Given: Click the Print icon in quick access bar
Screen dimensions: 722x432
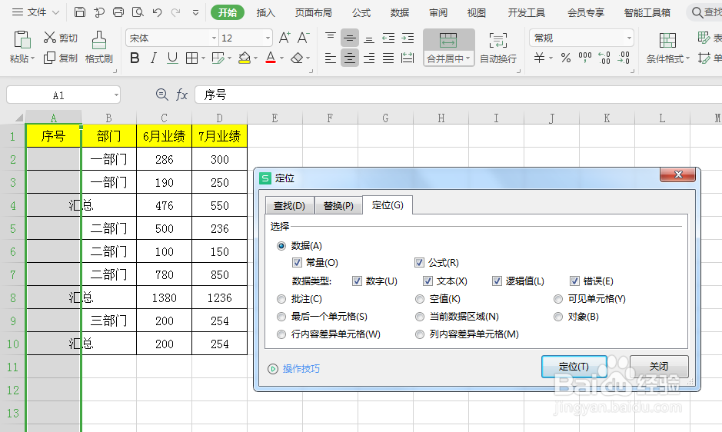Looking at the screenshot, I should 118,12.
